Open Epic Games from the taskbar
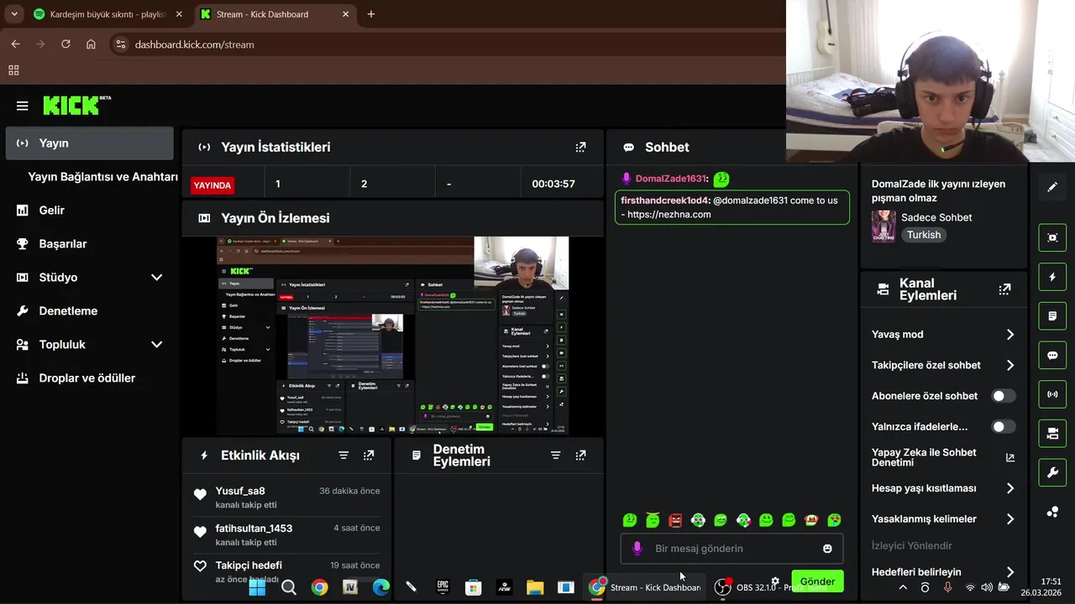This screenshot has height=604, width=1075. tap(443, 587)
